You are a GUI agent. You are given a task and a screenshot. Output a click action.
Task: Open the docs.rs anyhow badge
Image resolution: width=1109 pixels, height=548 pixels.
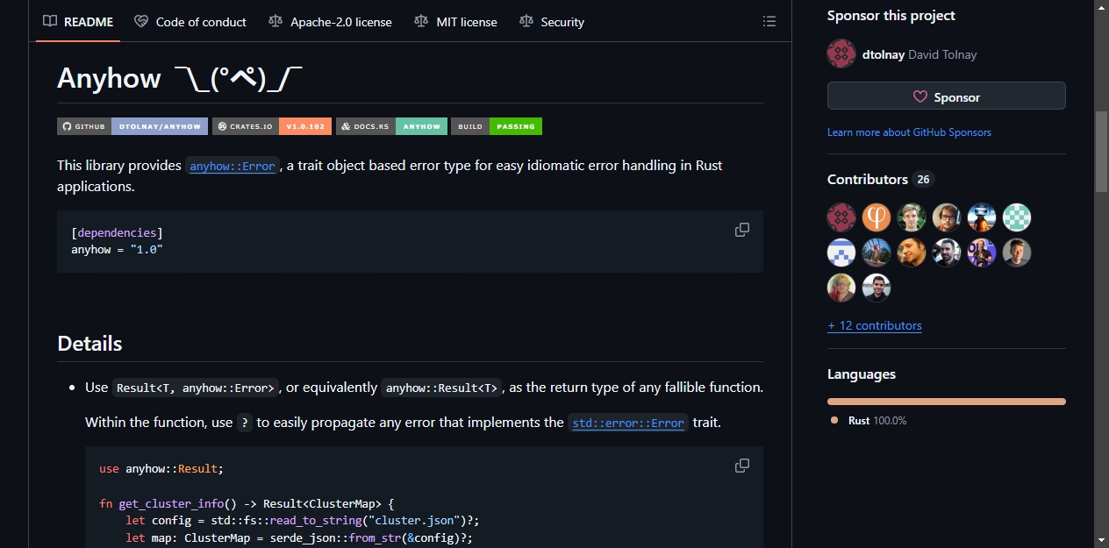(391, 126)
